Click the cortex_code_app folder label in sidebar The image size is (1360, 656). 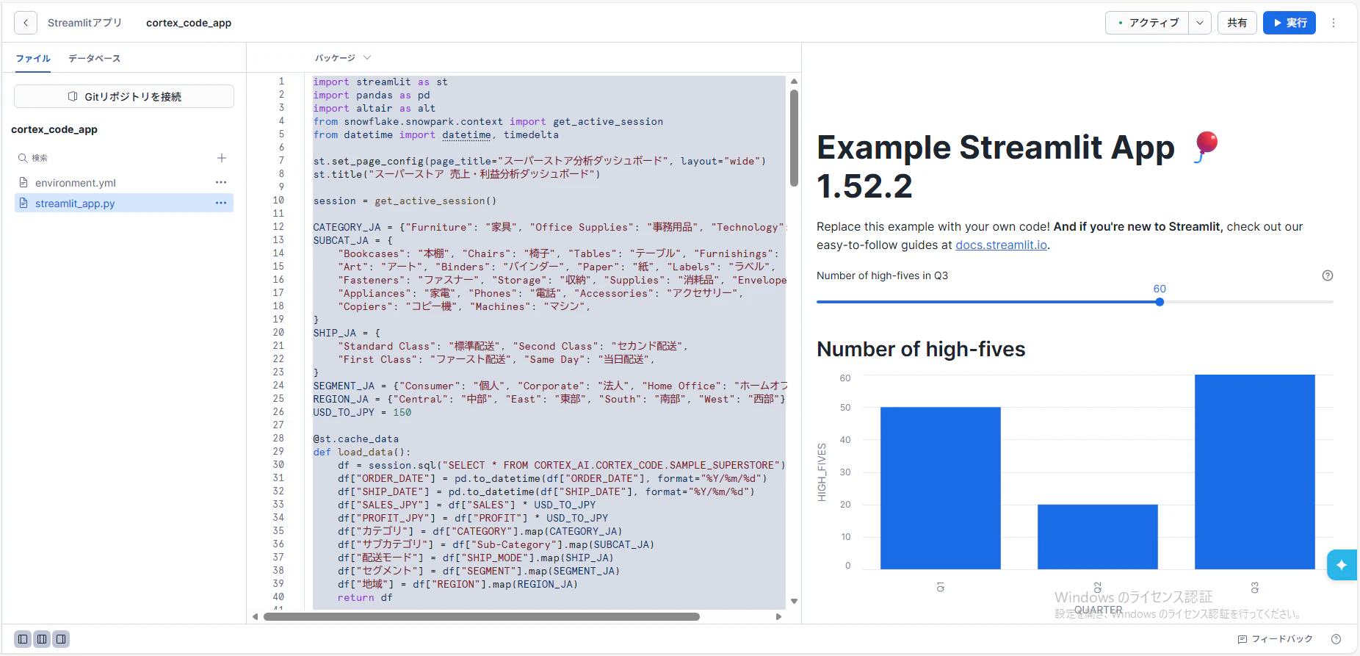point(54,129)
